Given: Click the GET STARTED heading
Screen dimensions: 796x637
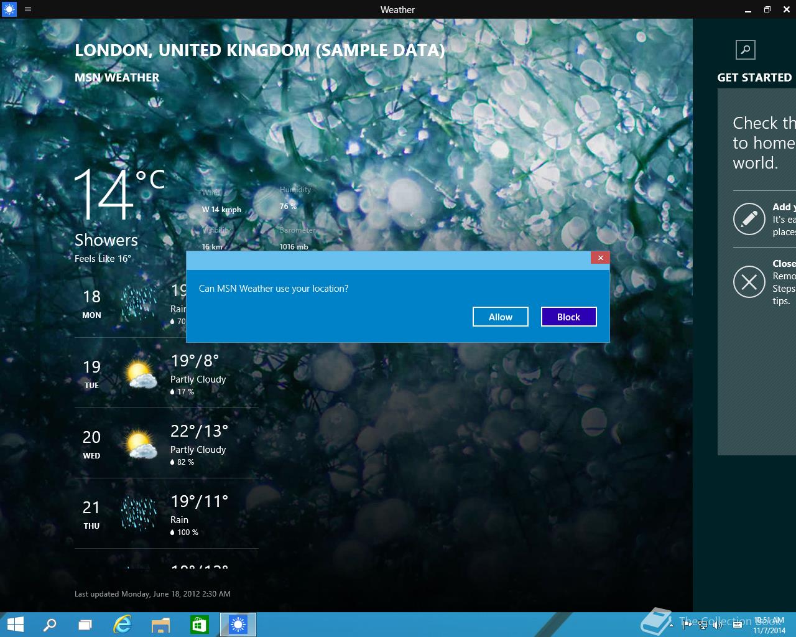Looking at the screenshot, I should (x=754, y=78).
